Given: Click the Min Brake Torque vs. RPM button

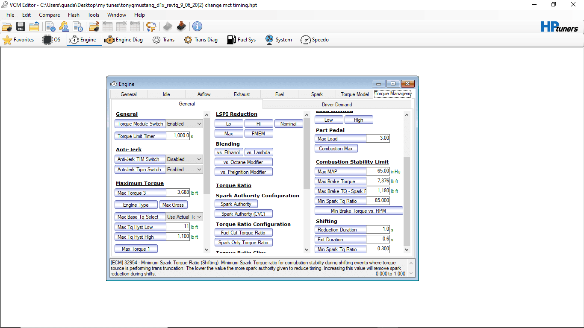Looking at the screenshot, I should click(x=359, y=211).
